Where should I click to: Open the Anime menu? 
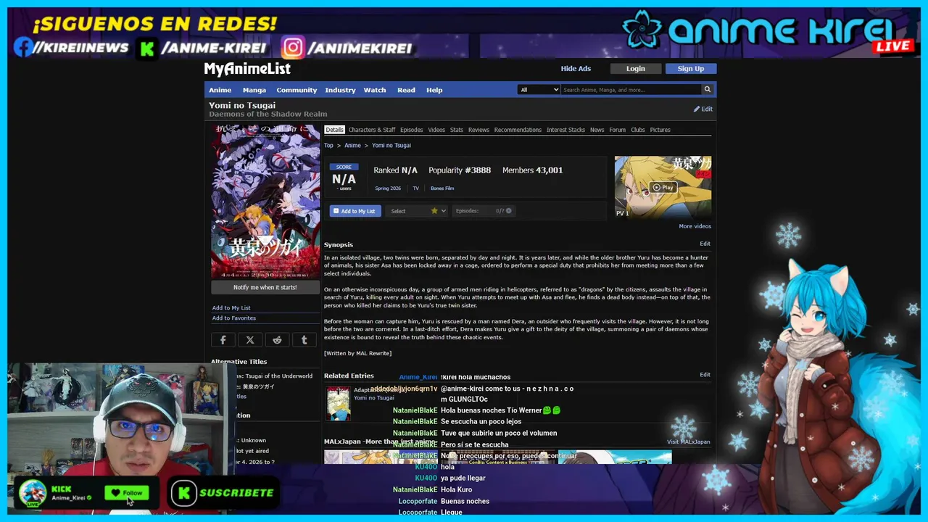[x=220, y=90]
